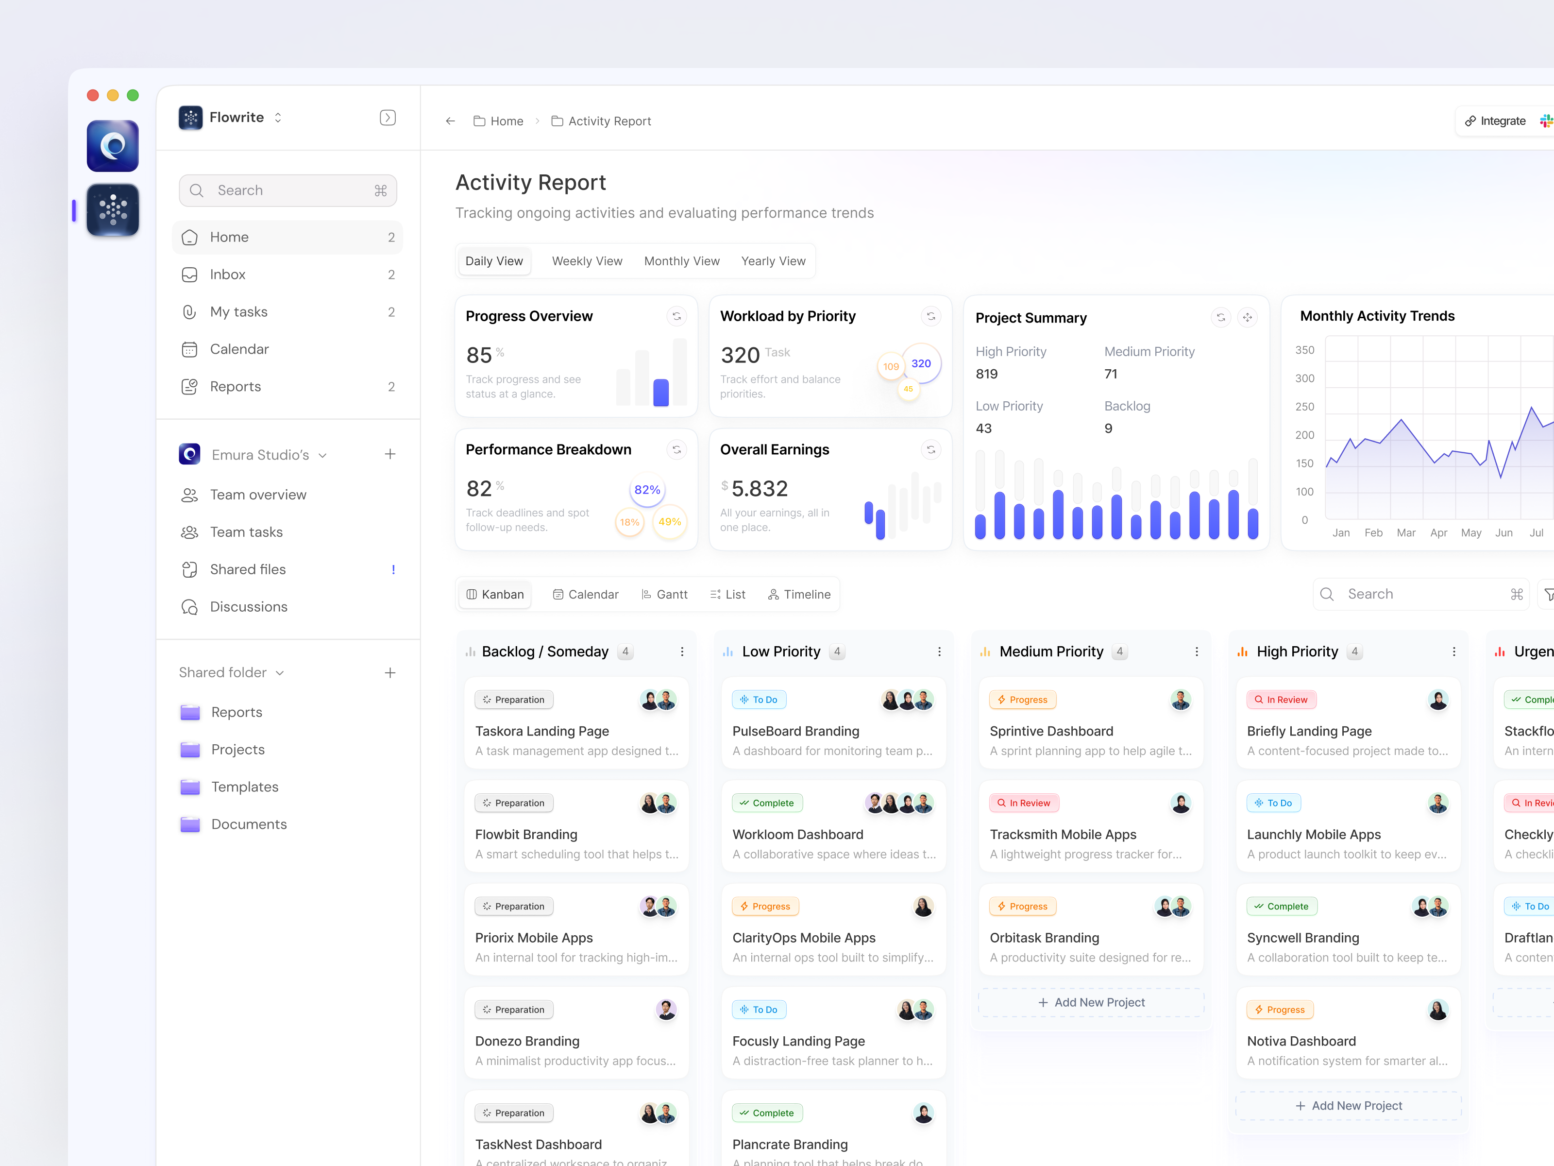Image resolution: width=1554 pixels, height=1166 pixels.
Task: Open the Timeline view
Action: click(x=799, y=594)
